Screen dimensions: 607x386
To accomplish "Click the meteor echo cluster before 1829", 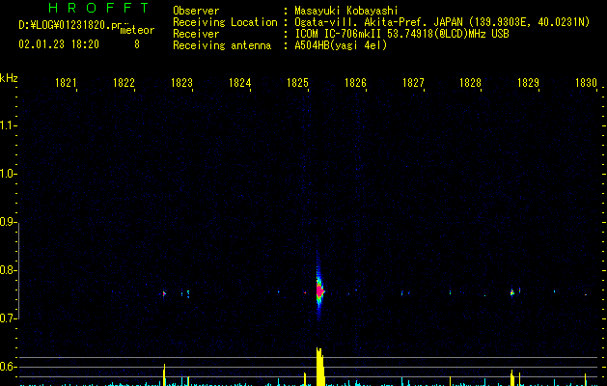I will [x=512, y=292].
